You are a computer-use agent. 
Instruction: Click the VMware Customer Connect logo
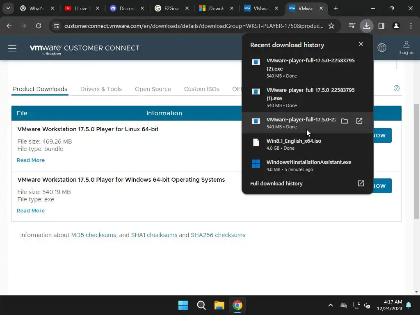click(84, 49)
